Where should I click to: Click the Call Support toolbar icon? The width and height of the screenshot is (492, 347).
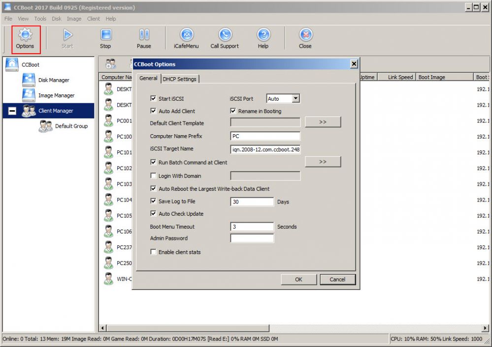click(x=225, y=35)
